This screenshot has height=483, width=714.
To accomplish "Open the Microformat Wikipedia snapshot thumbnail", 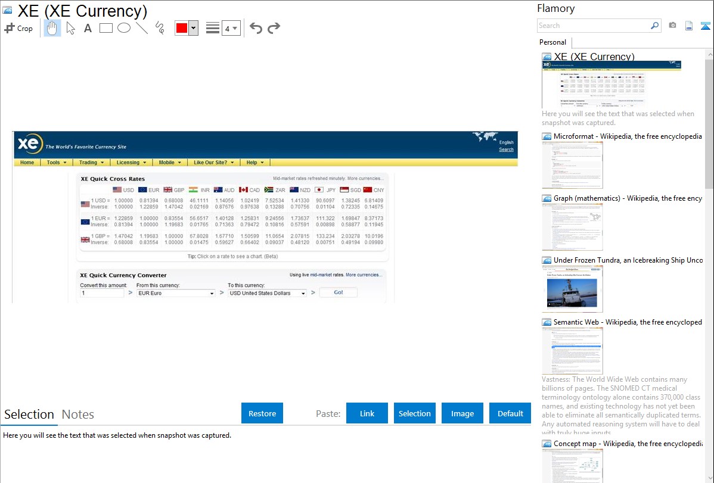I will [x=572, y=165].
